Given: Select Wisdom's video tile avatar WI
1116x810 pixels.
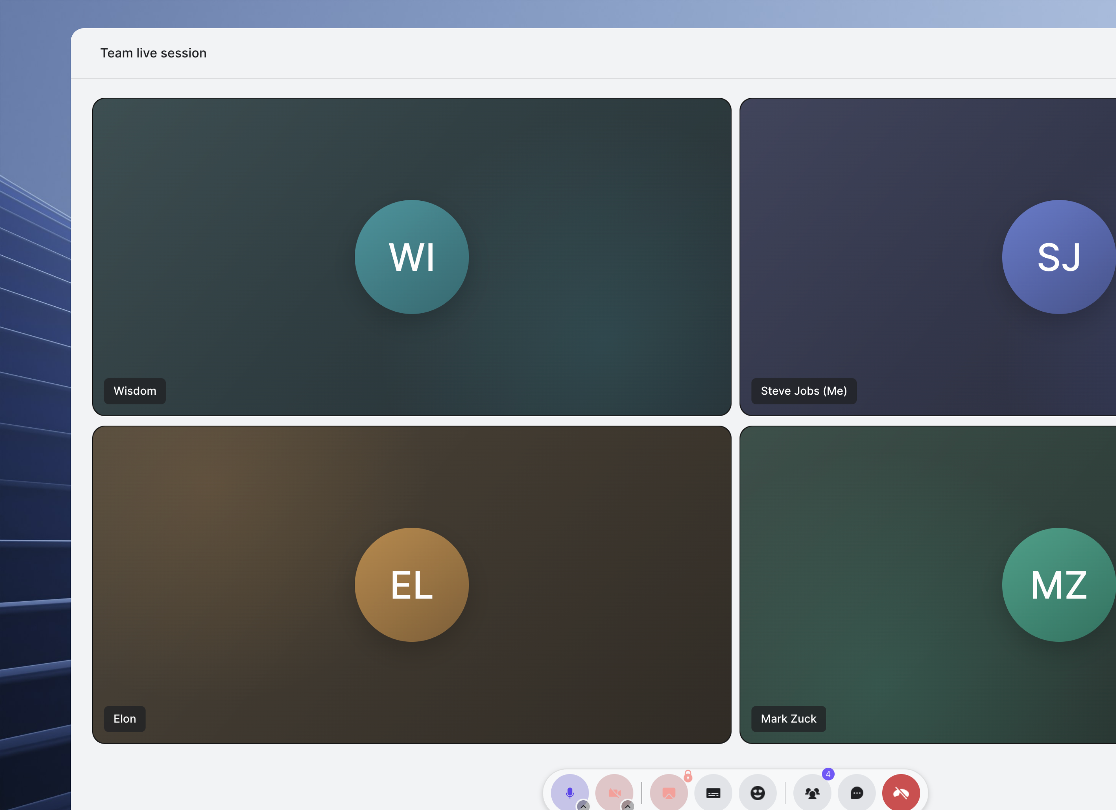Looking at the screenshot, I should click(x=412, y=257).
